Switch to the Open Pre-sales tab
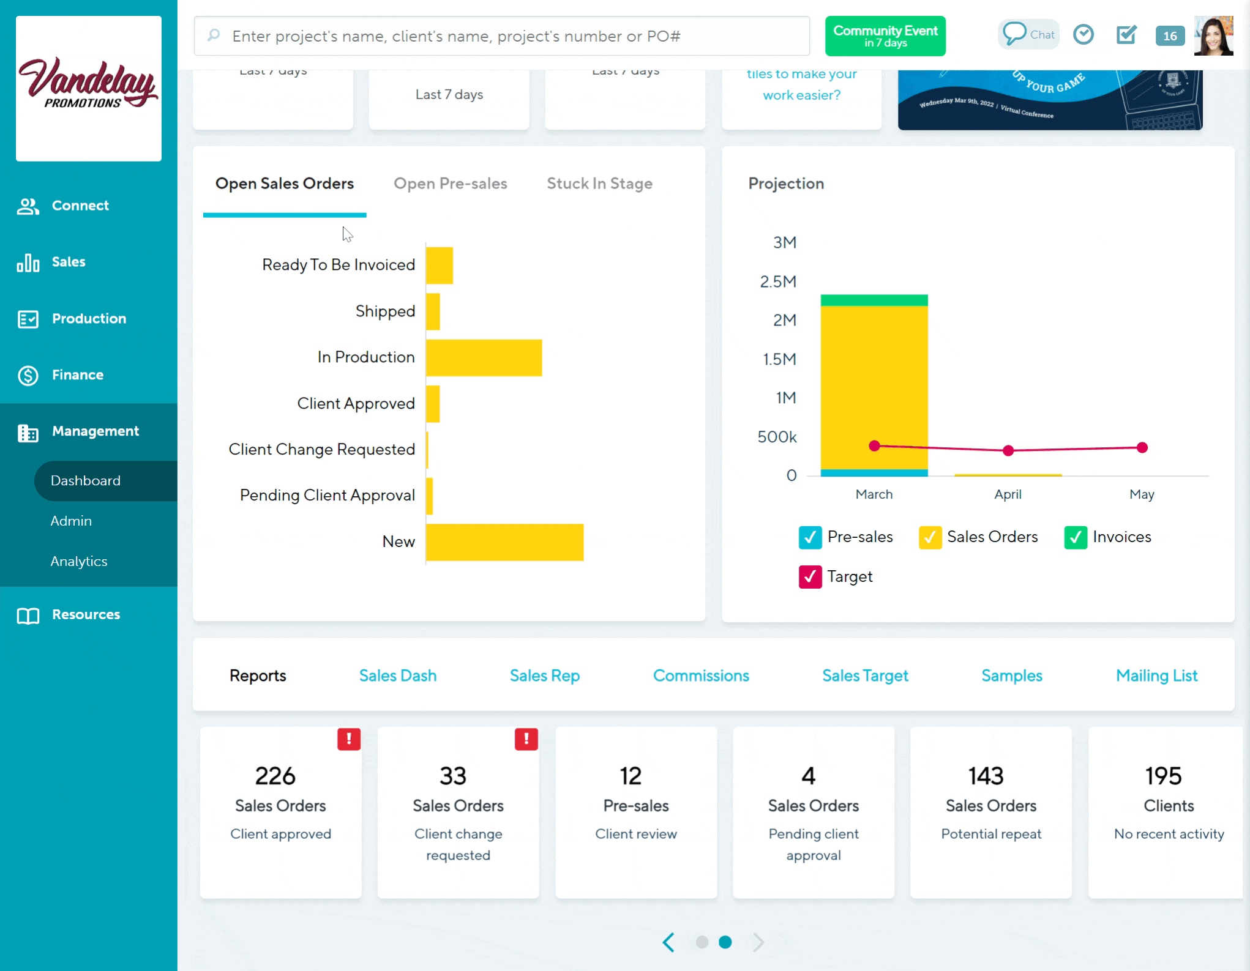The image size is (1250, 971). 450,184
